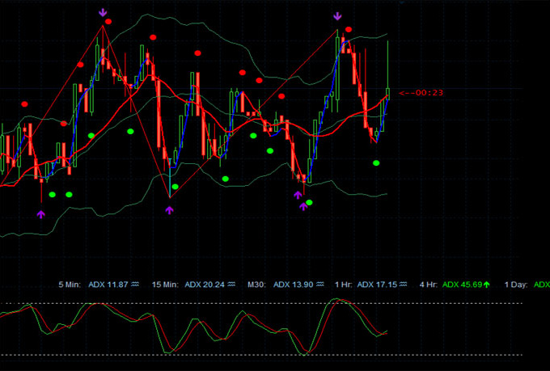Select the '1 Hr:' timeframe label
The image size is (550, 371).
point(344,285)
